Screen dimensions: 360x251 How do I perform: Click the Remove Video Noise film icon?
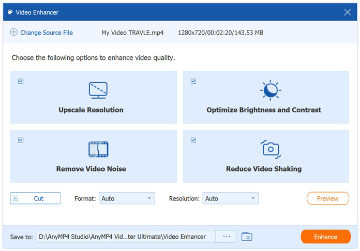click(98, 149)
